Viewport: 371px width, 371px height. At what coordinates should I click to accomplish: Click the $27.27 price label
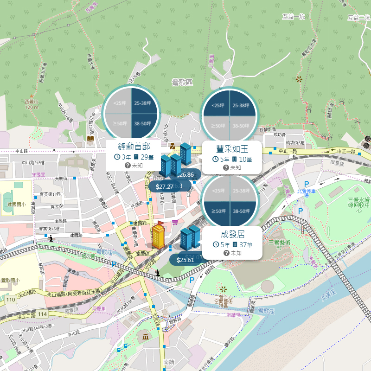coord(165,187)
